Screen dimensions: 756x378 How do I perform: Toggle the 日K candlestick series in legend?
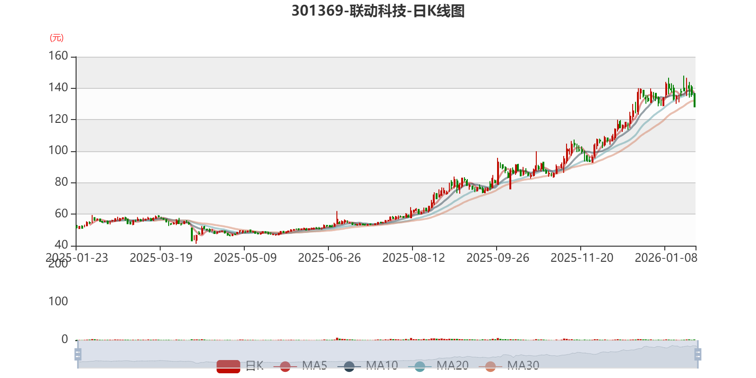pyautogui.click(x=240, y=366)
